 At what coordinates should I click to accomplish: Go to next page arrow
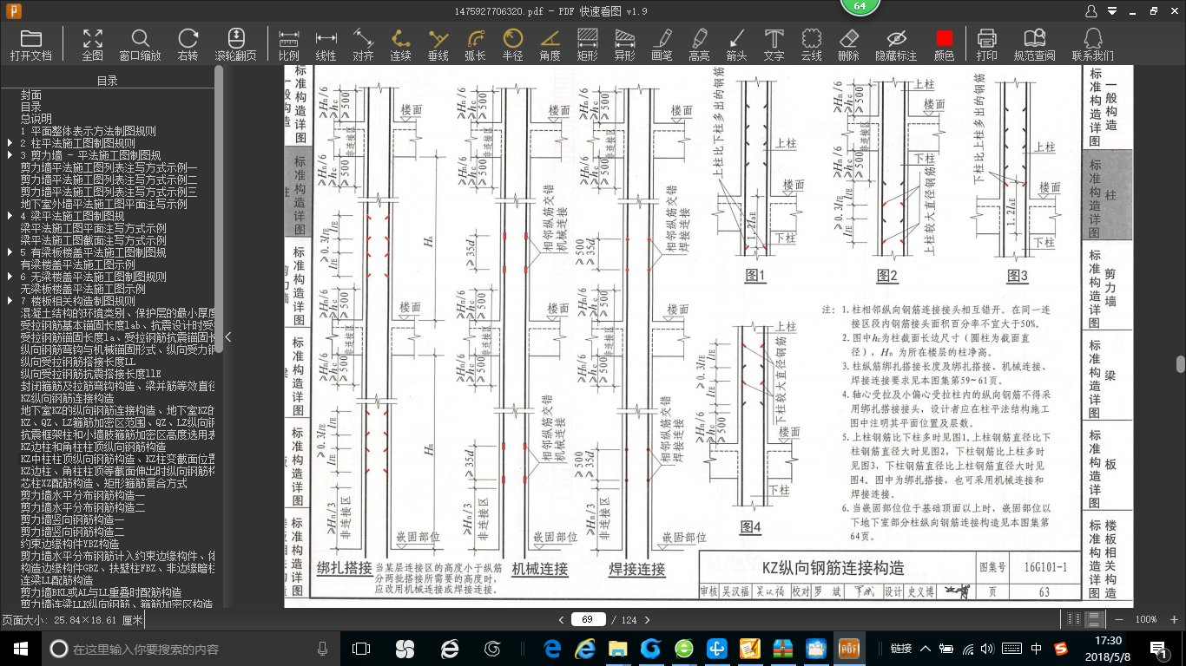coord(646,620)
